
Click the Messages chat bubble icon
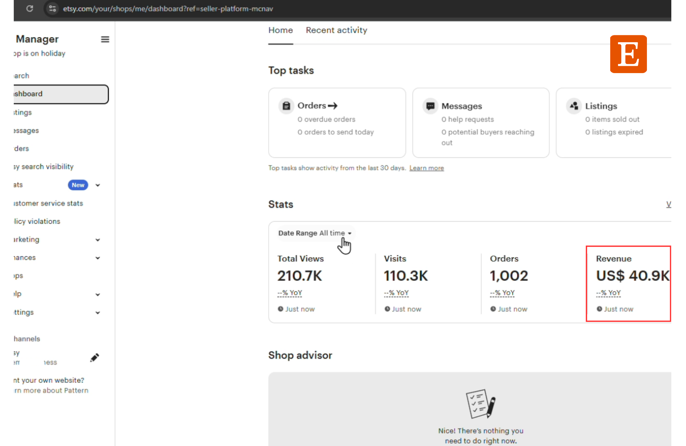tap(430, 106)
